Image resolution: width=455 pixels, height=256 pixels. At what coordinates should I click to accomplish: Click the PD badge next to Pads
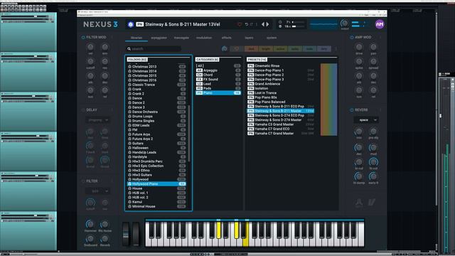(199, 88)
